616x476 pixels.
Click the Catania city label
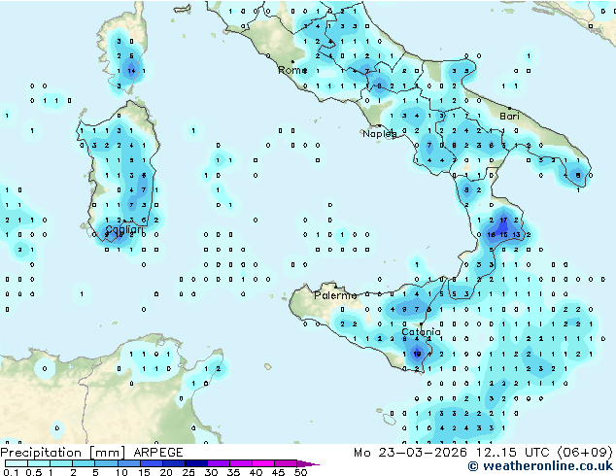tap(421, 332)
